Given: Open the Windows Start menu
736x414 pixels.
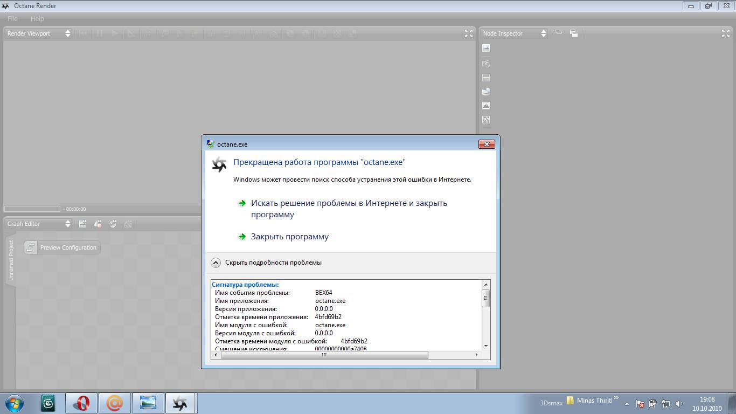Looking at the screenshot, I should click(14, 403).
